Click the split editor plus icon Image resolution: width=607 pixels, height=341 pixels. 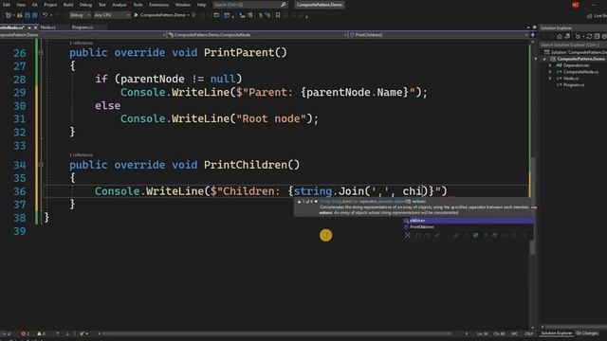[x=533, y=35]
